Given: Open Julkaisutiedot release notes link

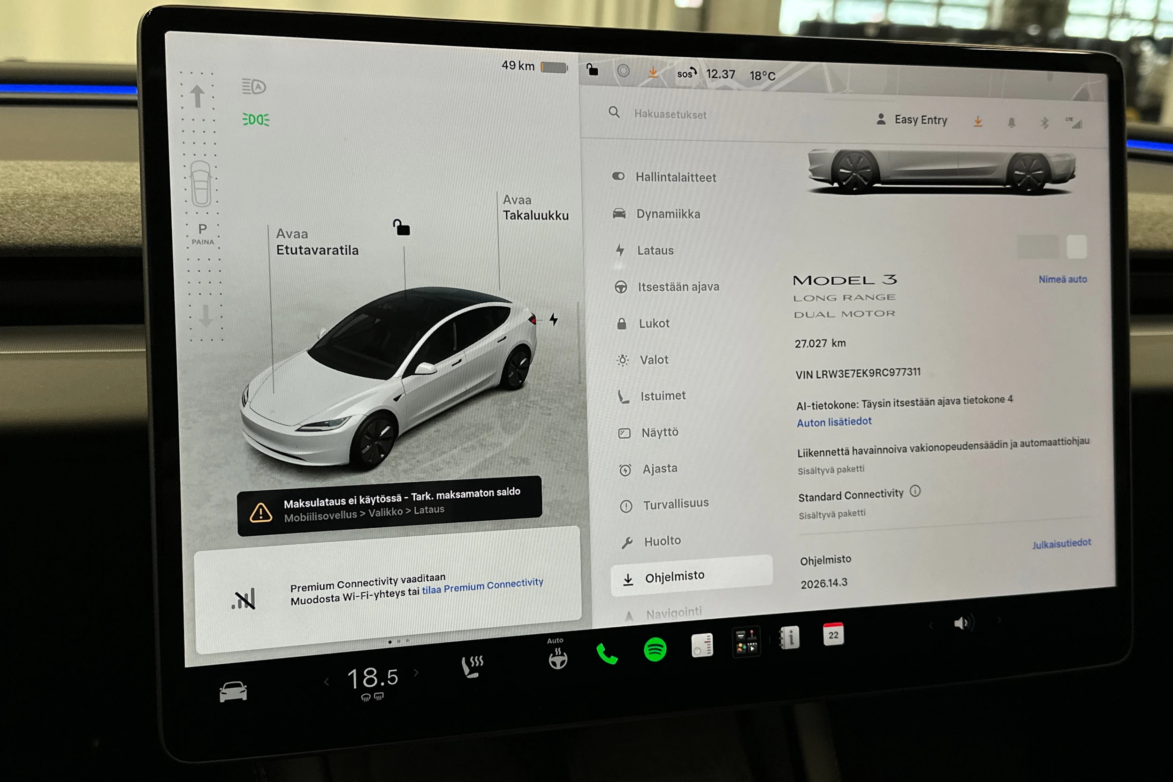Looking at the screenshot, I should point(1061,544).
